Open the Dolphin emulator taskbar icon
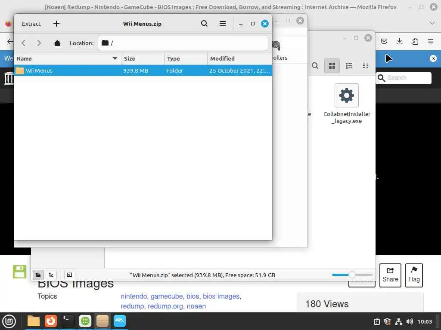Image resolution: width=441 pixels, height=330 pixels. point(120,321)
